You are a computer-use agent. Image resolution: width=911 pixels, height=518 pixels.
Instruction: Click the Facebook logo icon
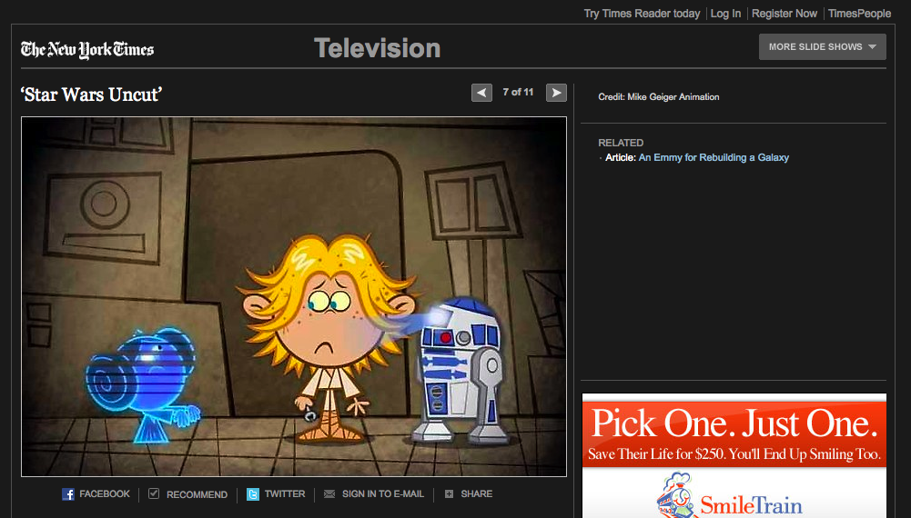(68, 494)
